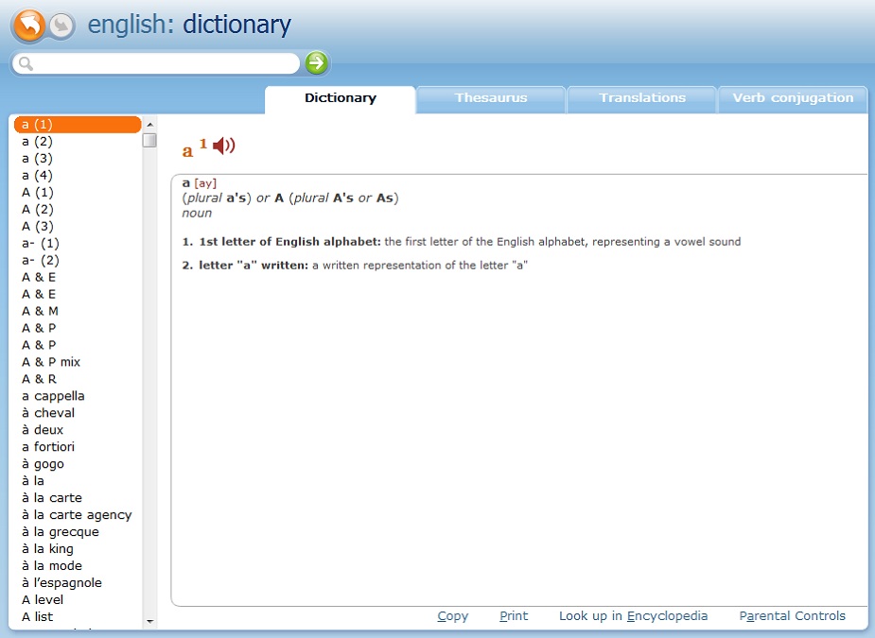
Task: Go to the Verb conjugation tab
Action: click(793, 98)
